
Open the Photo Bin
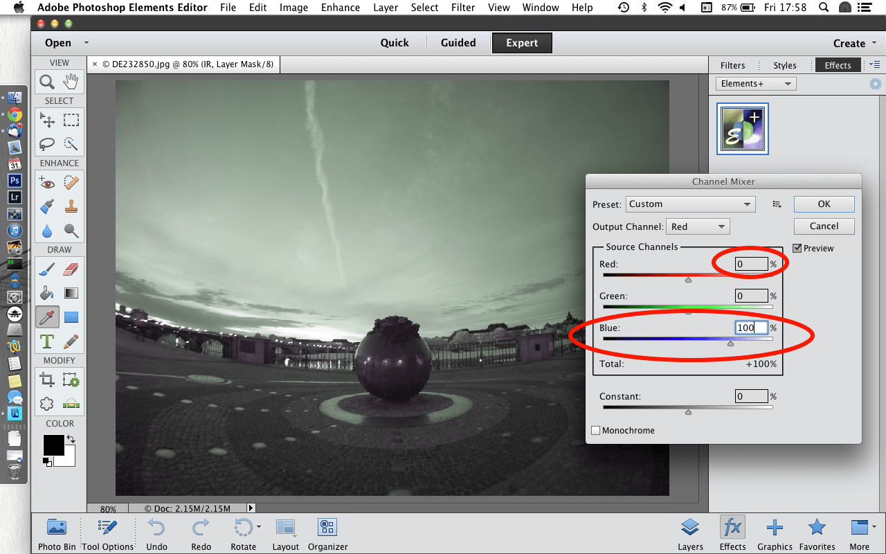[x=57, y=534]
